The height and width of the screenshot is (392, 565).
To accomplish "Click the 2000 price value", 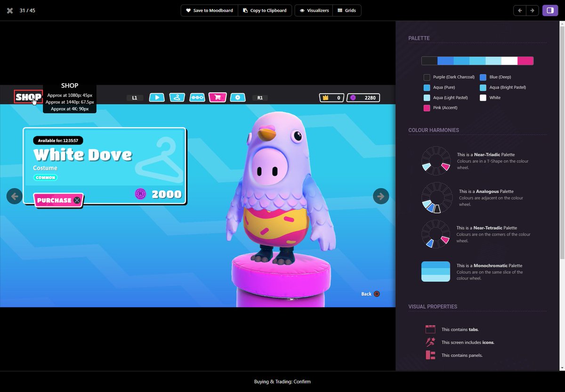I will (167, 194).
